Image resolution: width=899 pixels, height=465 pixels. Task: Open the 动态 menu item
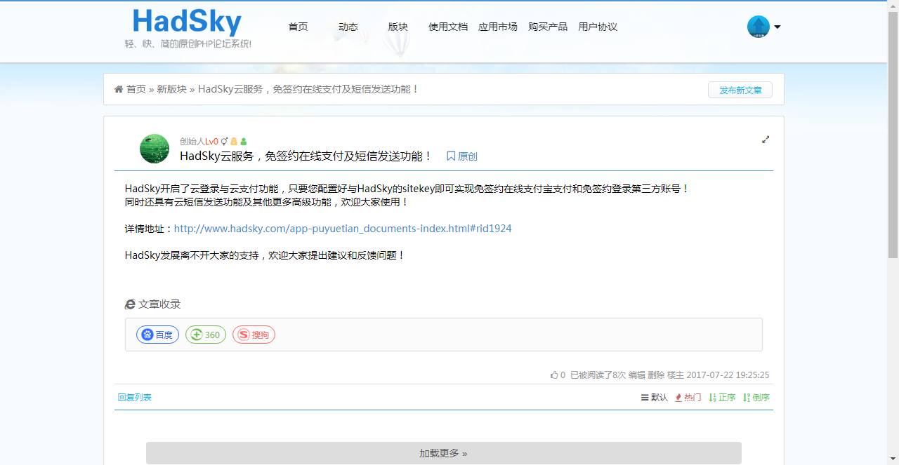[348, 27]
